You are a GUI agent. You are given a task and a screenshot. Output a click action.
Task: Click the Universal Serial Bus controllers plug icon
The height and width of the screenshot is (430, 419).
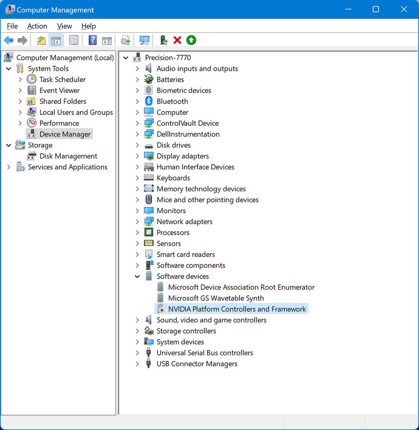coord(149,353)
